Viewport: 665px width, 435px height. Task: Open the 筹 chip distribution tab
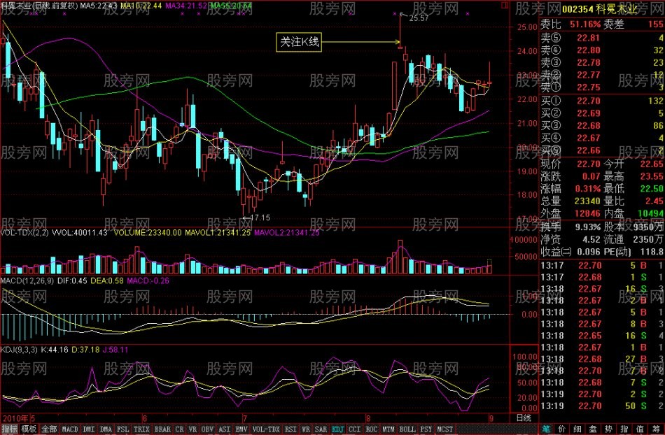point(656,429)
